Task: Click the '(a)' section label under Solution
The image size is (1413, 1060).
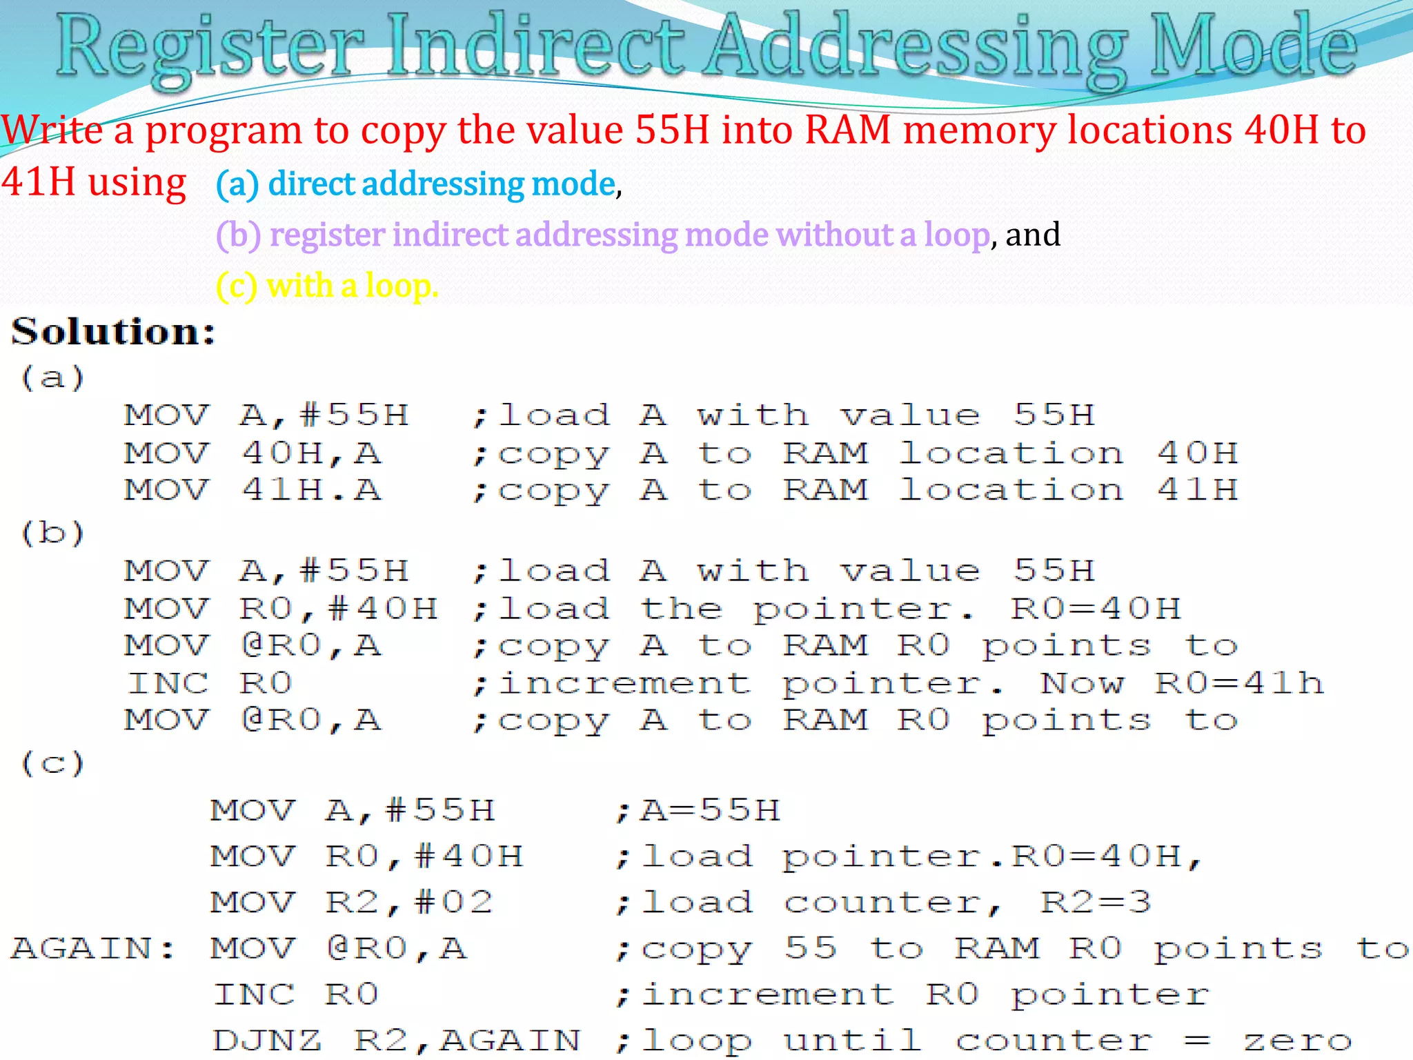Action: click(x=53, y=378)
